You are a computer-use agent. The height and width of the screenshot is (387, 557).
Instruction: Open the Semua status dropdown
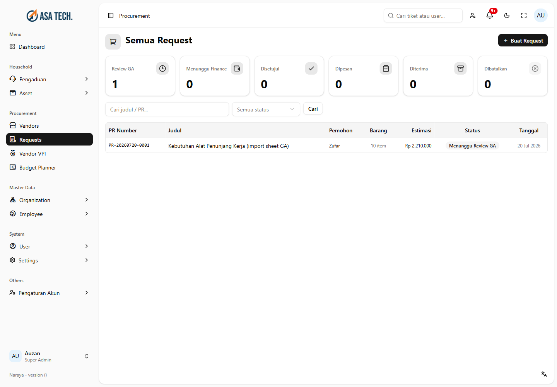(x=266, y=109)
